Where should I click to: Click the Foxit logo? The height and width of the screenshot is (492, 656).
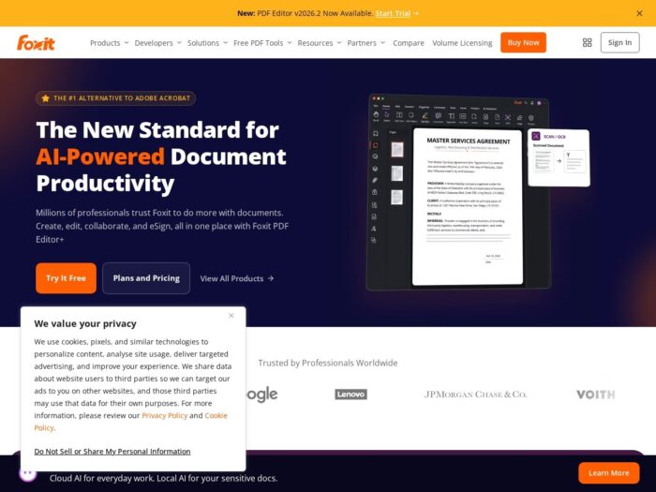pos(36,43)
